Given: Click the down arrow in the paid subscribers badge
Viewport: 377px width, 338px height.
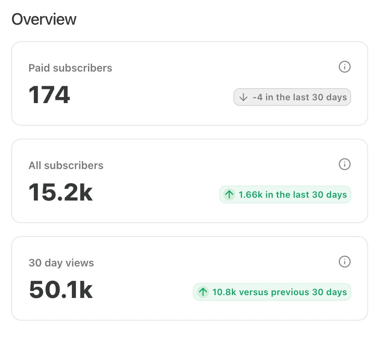Looking at the screenshot, I should click(243, 97).
